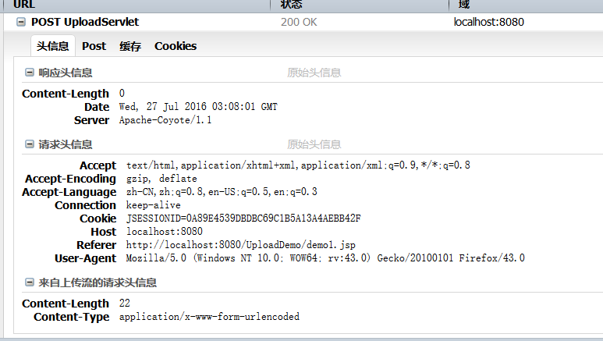Collapse the 来自上传流的请求头信息 section
Screen dimensions: 603x341
tap(29, 282)
